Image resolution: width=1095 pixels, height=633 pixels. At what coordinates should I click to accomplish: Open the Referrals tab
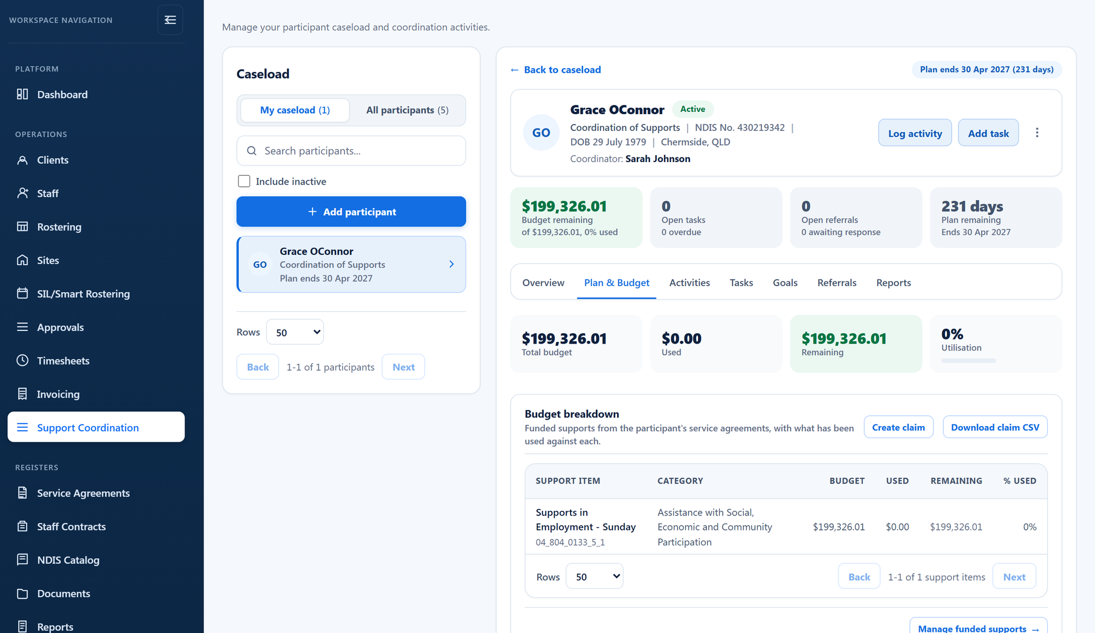pyautogui.click(x=837, y=282)
